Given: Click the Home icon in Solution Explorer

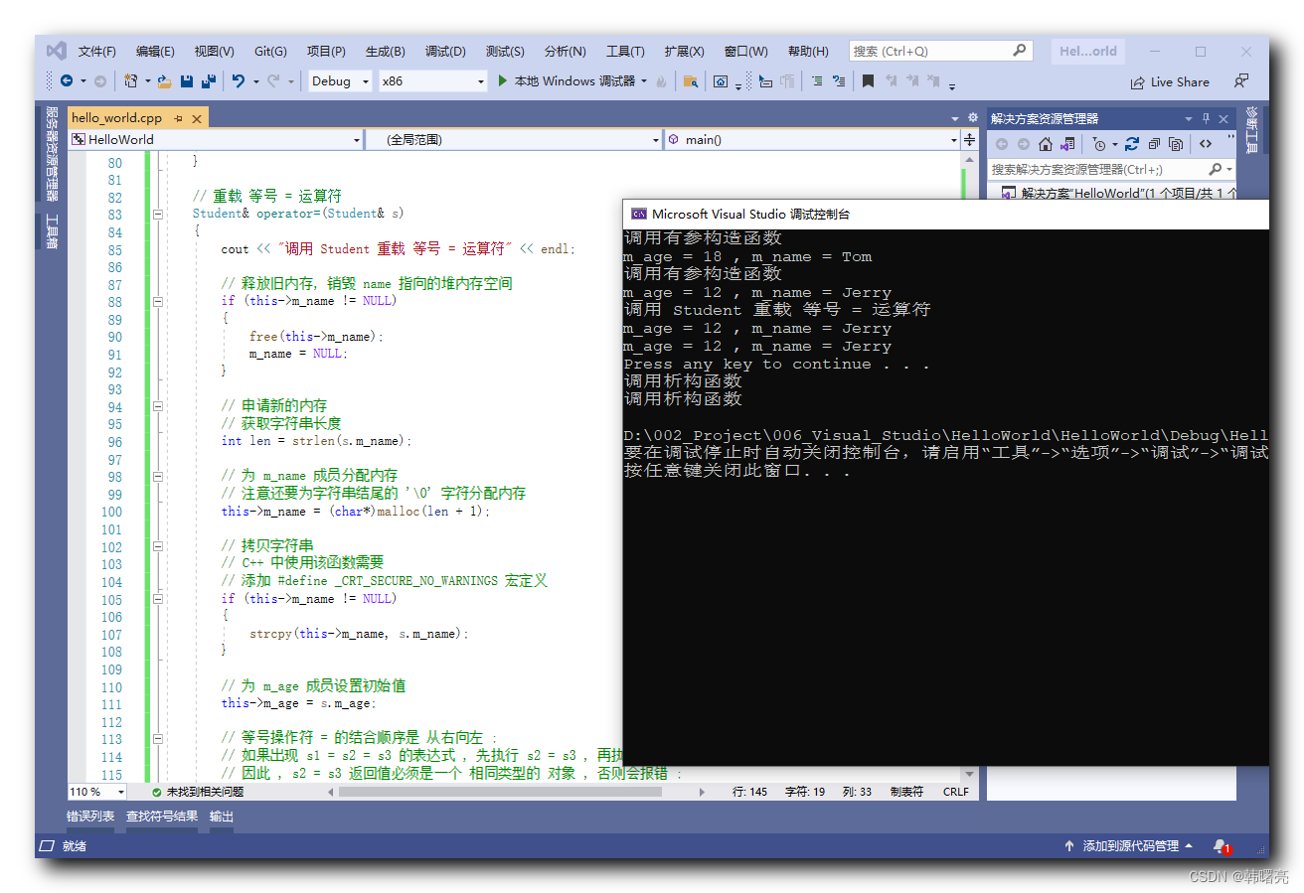Looking at the screenshot, I should (1046, 144).
